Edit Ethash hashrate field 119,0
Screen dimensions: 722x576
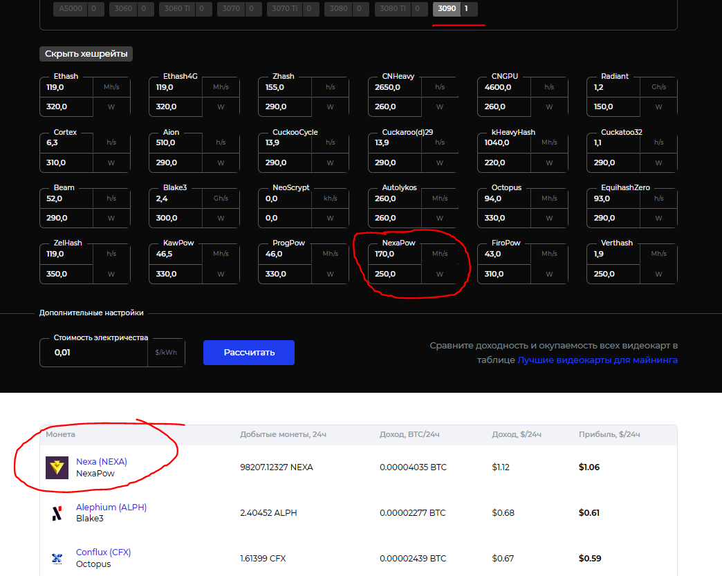(x=66, y=87)
